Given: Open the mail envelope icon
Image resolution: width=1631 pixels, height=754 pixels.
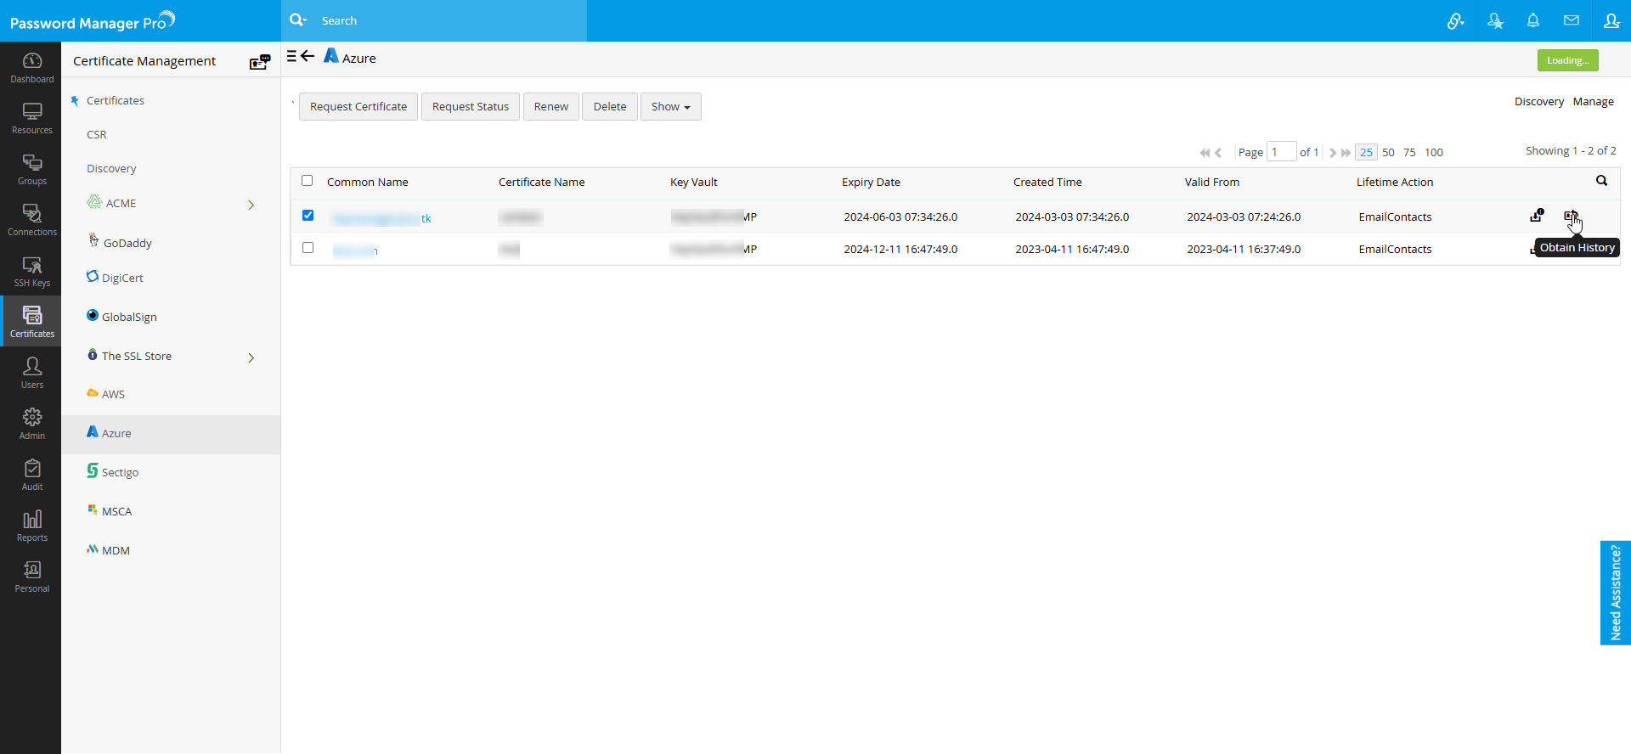Looking at the screenshot, I should pos(1571,20).
